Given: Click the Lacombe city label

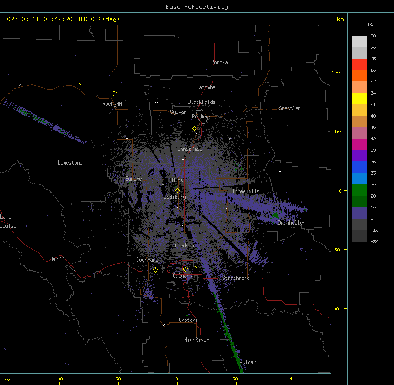Looking at the screenshot, I should pos(206,87).
